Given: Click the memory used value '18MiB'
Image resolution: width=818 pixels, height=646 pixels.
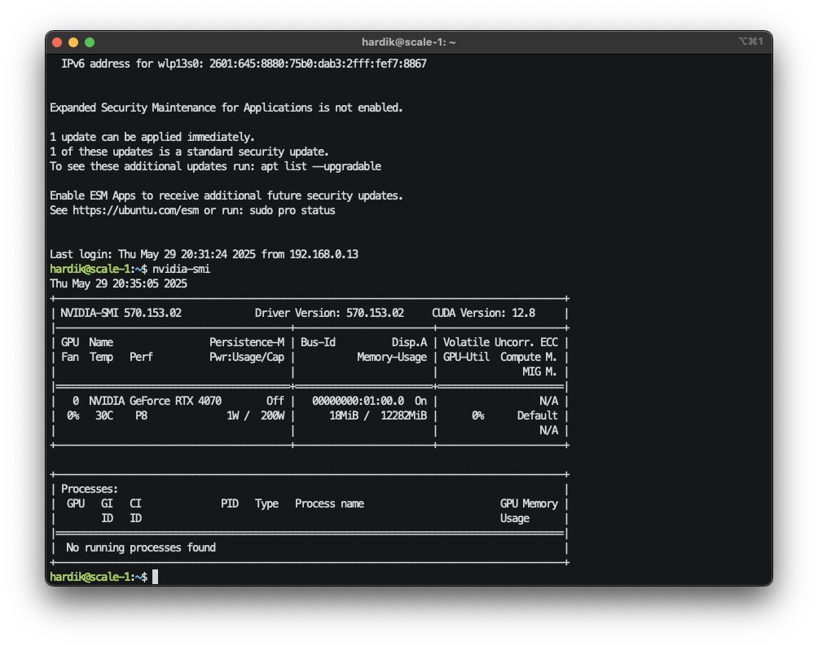Looking at the screenshot, I should click(x=344, y=415).
